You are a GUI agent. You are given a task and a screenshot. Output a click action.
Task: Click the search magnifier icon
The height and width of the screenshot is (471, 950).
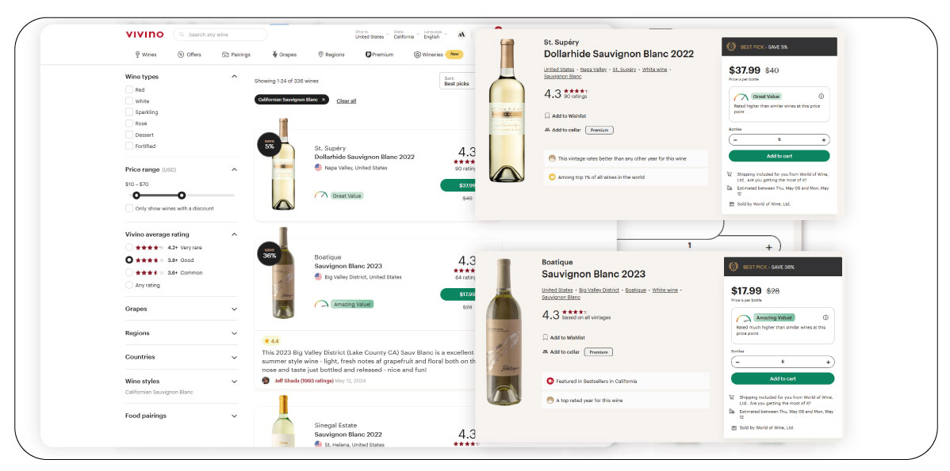click(x=182, y=35)
